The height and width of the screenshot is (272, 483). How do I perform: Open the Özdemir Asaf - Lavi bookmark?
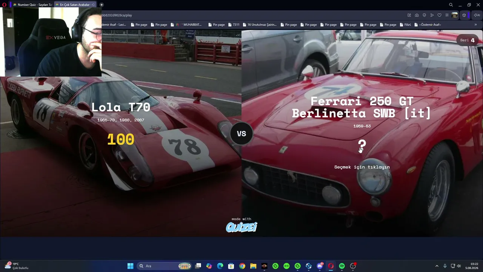pyautogui.click(x=114, y=25)
